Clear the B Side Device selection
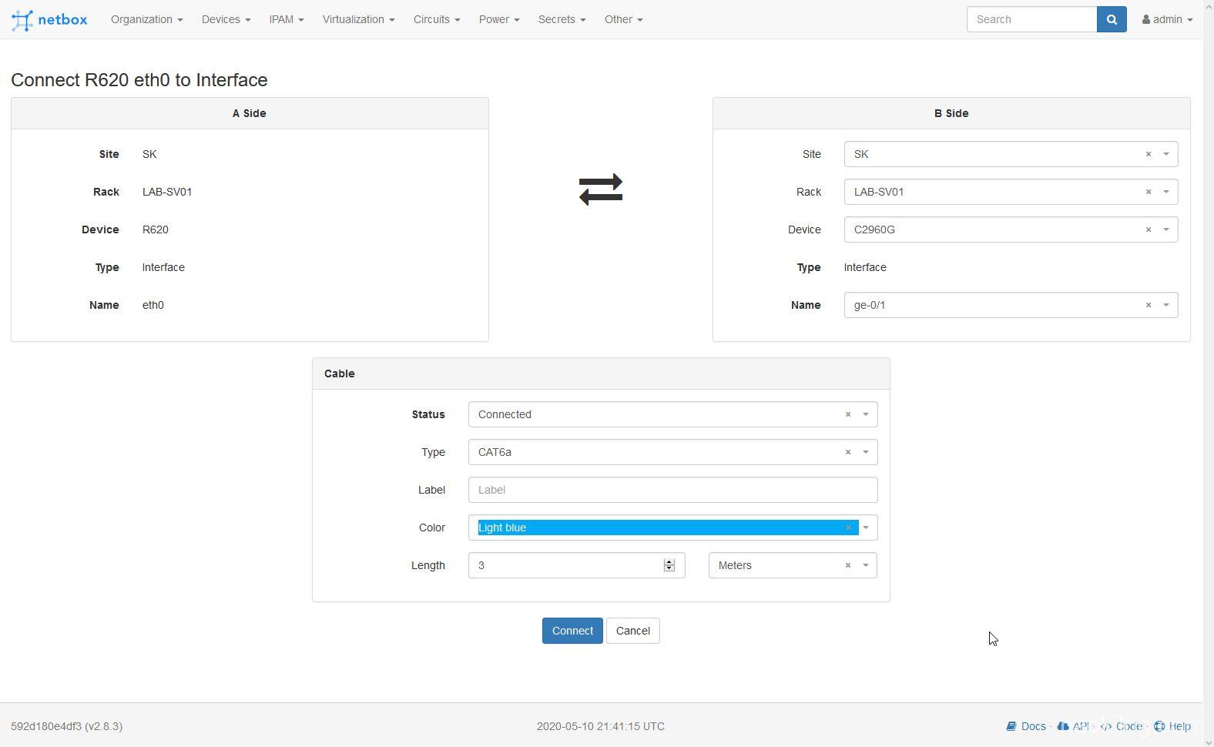The width and height of the screenshot is (1214, 747). coord(1149,229)
